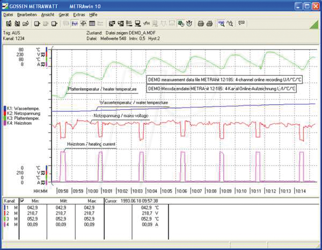Click the Heizstrom / heating current label
This screenshot has width=322, height=250.
coord(91,144)
